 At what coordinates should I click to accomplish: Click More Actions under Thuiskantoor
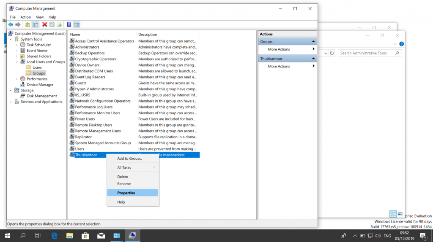click(288, 66)
